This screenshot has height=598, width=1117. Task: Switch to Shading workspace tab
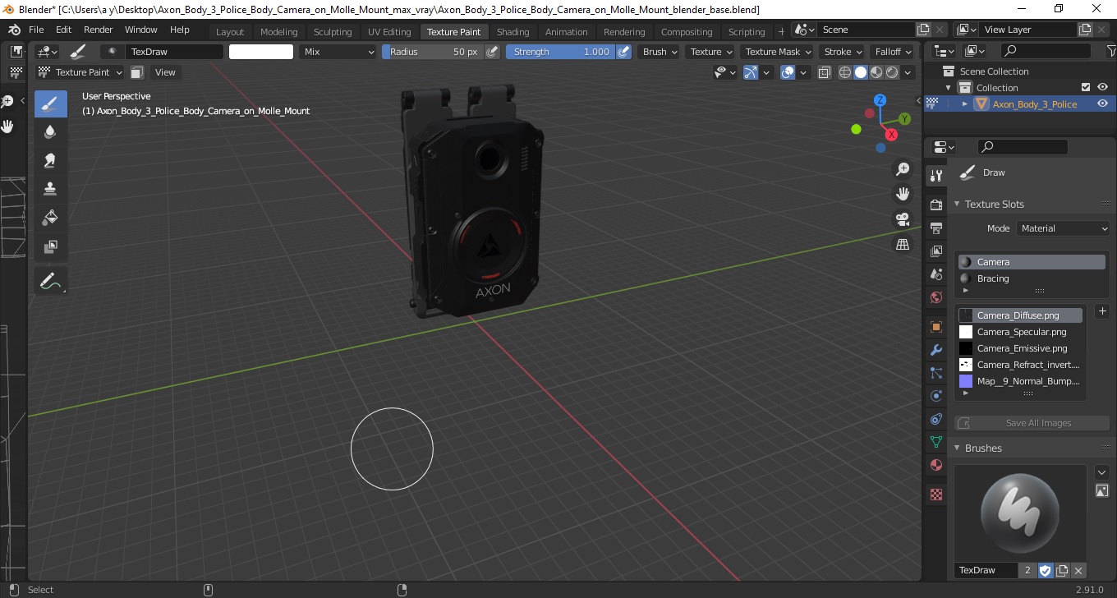[x=513, y=32]
